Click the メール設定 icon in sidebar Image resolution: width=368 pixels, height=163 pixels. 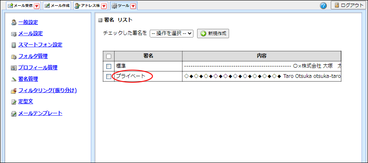[x=13, y=34]
